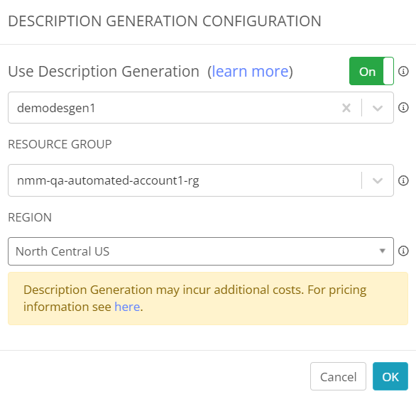
Task: Click the RESOURCE GROUP label
Action: coord(60,144)
